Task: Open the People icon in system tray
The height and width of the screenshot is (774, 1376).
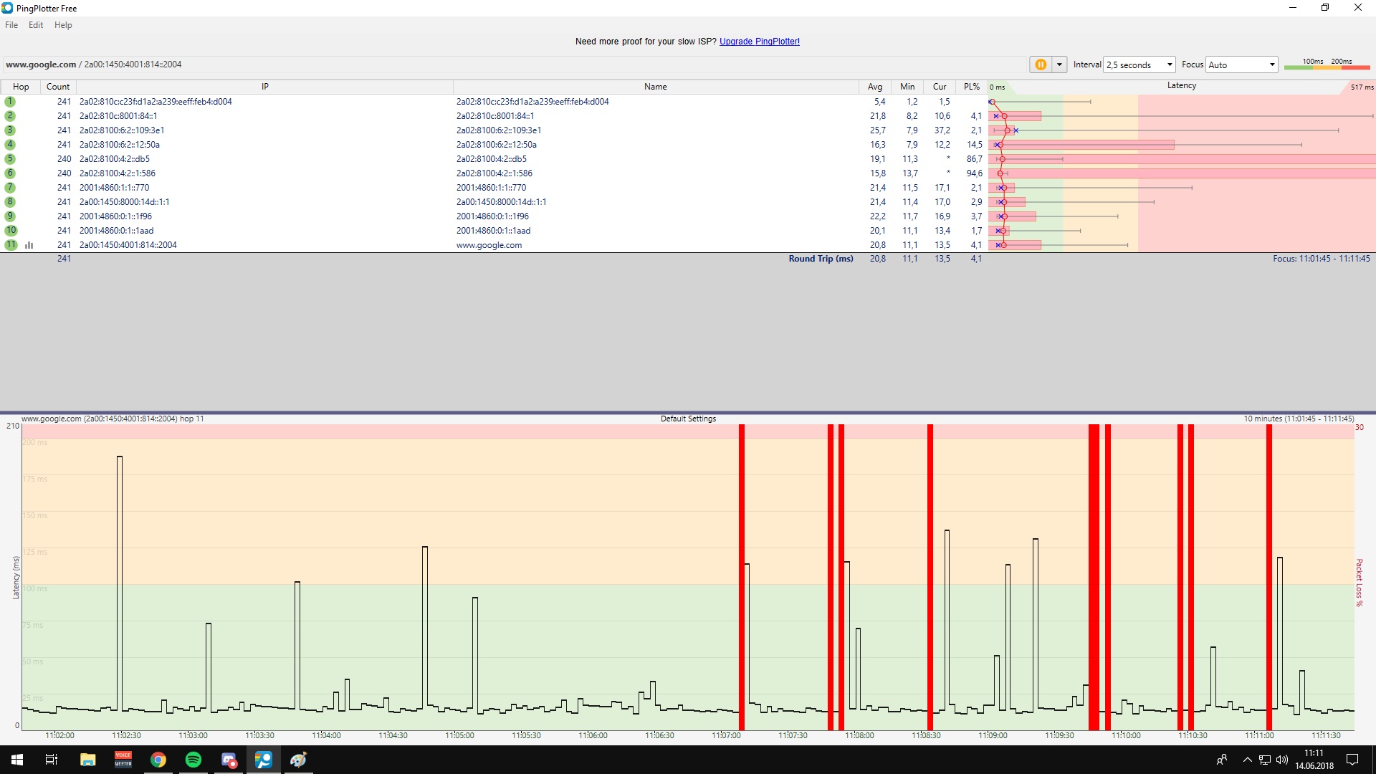Action: click(1222, 760)
